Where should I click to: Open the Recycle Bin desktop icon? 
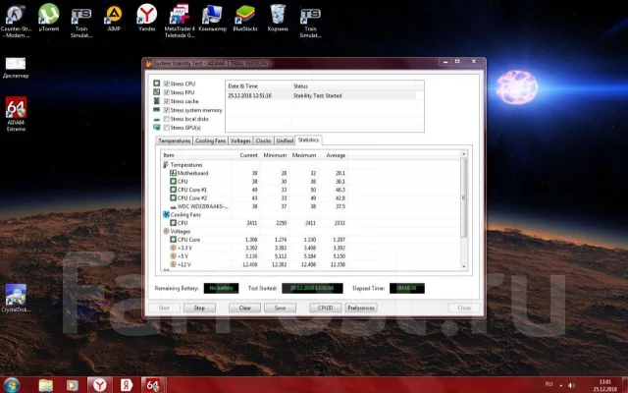(278, 18)
